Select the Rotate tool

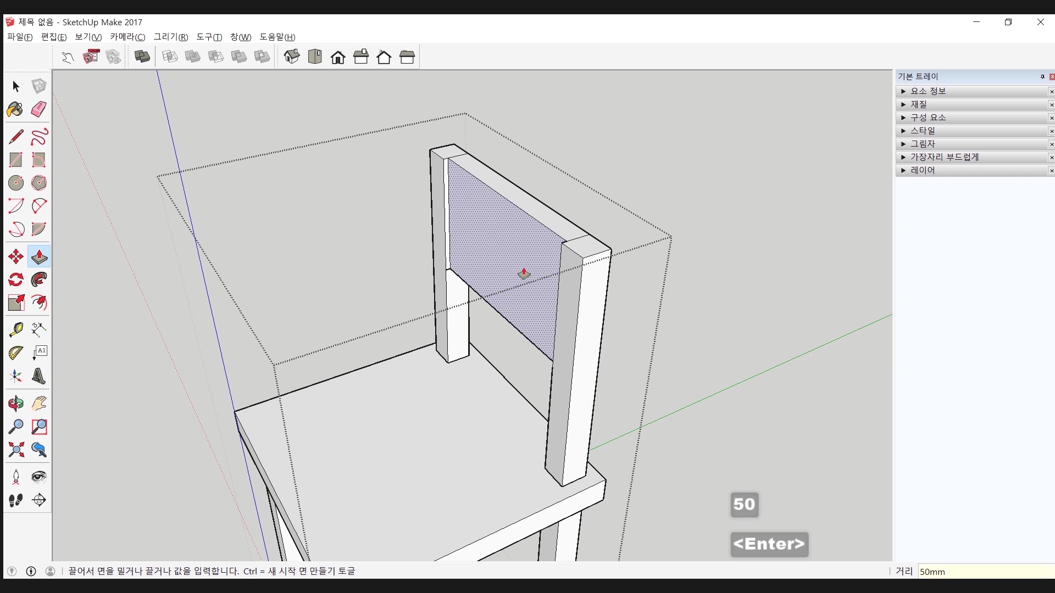(15, 279)
